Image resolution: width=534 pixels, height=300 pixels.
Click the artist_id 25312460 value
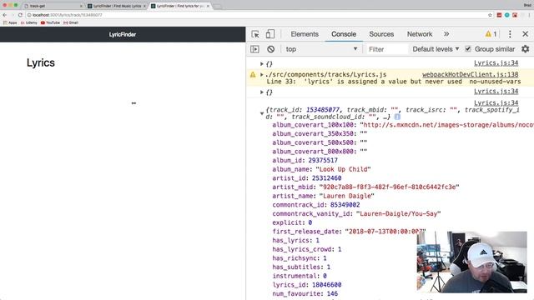[x=326, y=177]
